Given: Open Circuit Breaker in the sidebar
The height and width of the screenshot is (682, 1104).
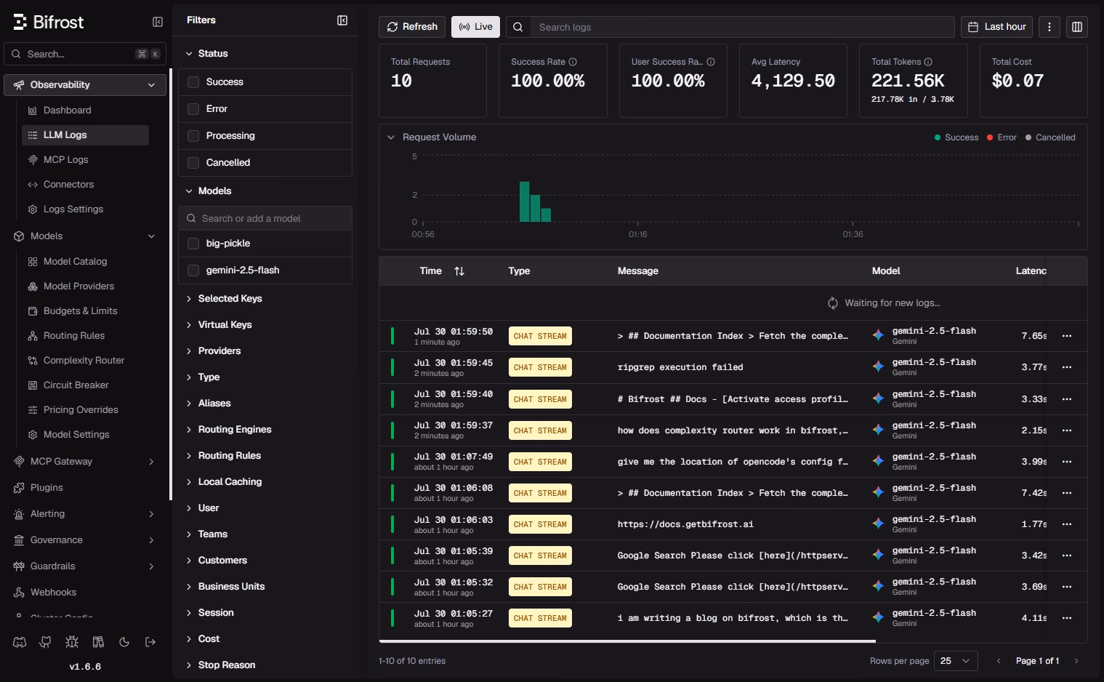Looking at the screenshot, I should tap(85, 385).
